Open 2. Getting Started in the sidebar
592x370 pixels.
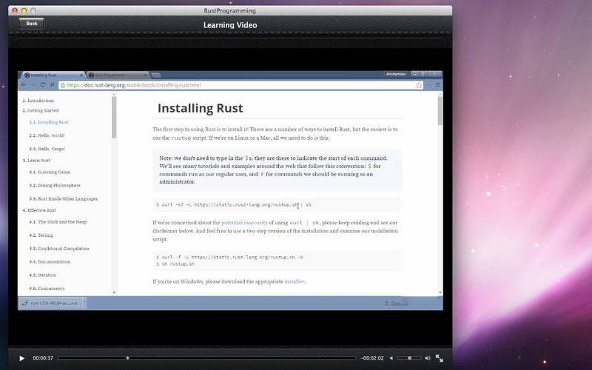(x=41, y=110)
